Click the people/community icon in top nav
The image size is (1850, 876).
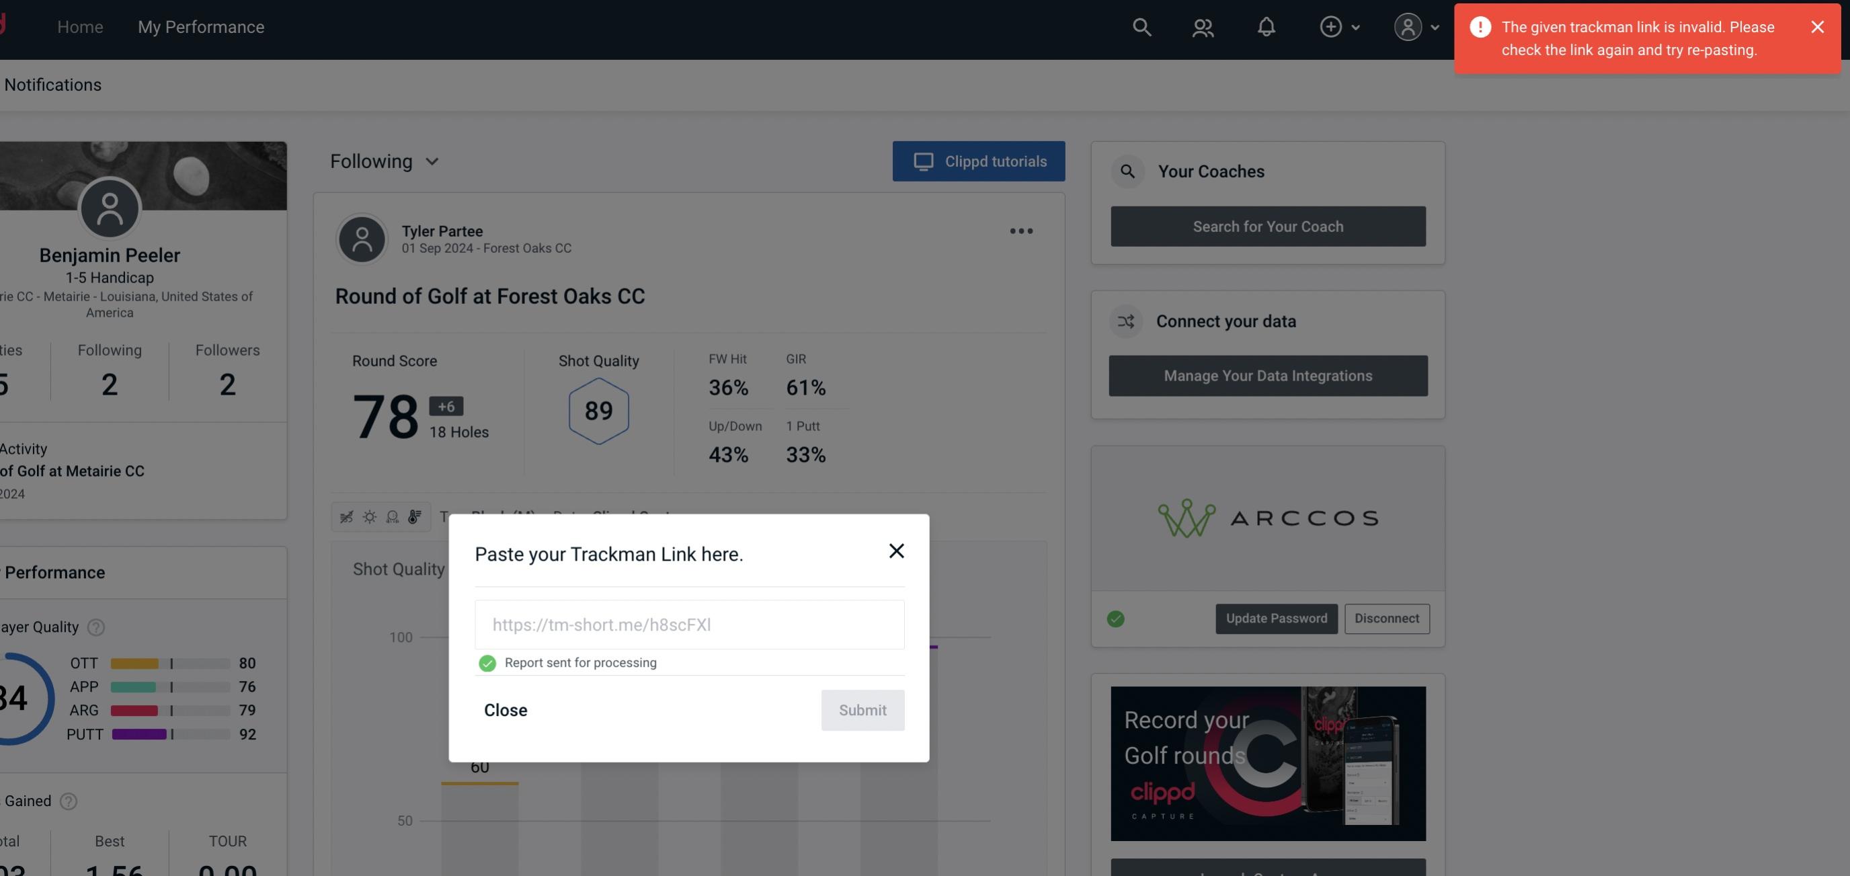point(1203,26)
